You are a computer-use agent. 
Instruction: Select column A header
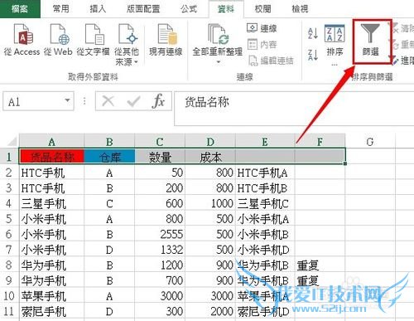point(51,142)
